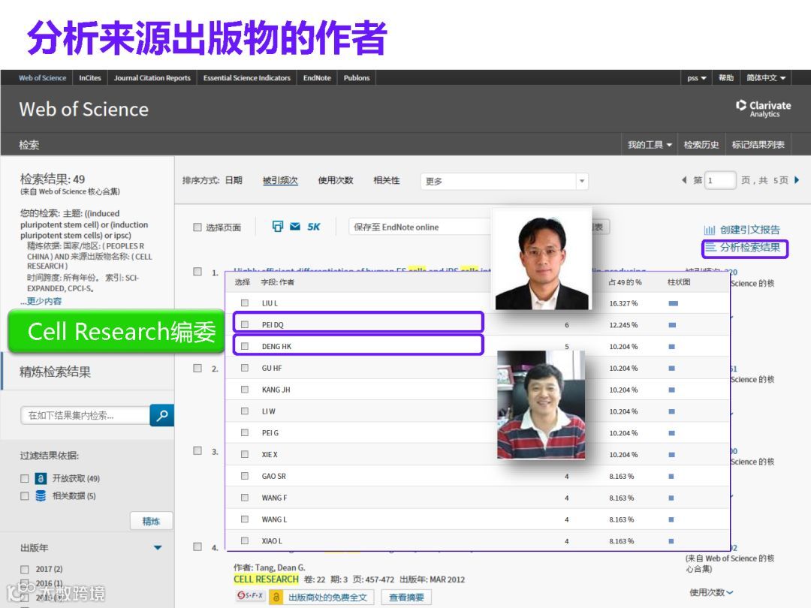Click 标记结果列表 link

[758, 145]
